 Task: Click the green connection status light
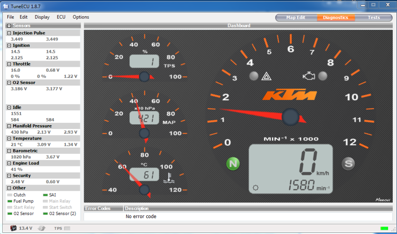(x=384, y=228)
